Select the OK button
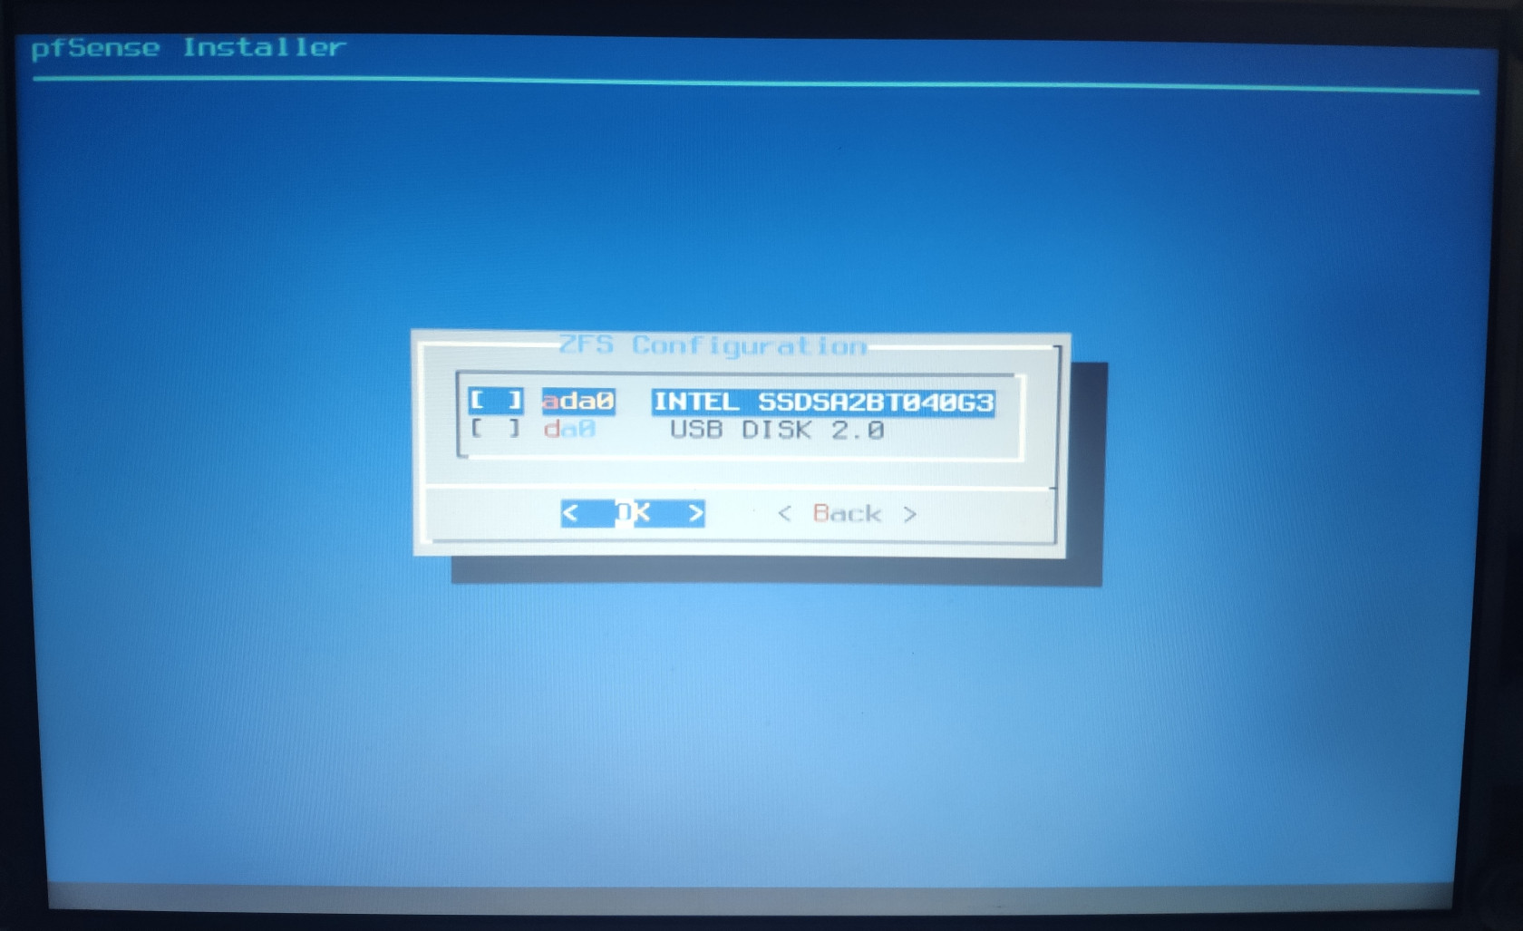 pyautogui.click(x=633, y=513)
